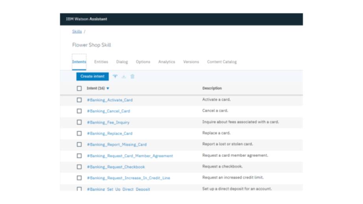Open the #Banking_Cancel_Card intent

coord(108,111)
